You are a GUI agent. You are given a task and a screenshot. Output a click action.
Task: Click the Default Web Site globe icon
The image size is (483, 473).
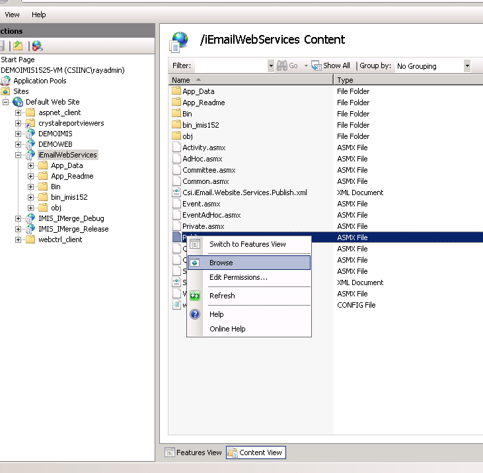coord(18,102)
